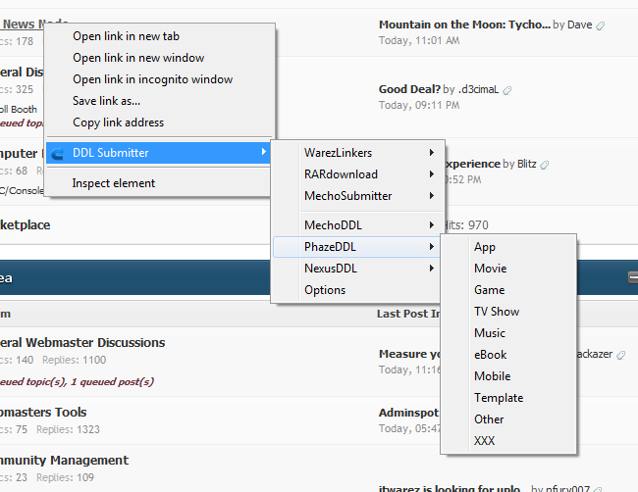This screenshot has width=638, height=492.
Task: Click the last-post icon beside .d3cimaL
Action: (507, 90)
